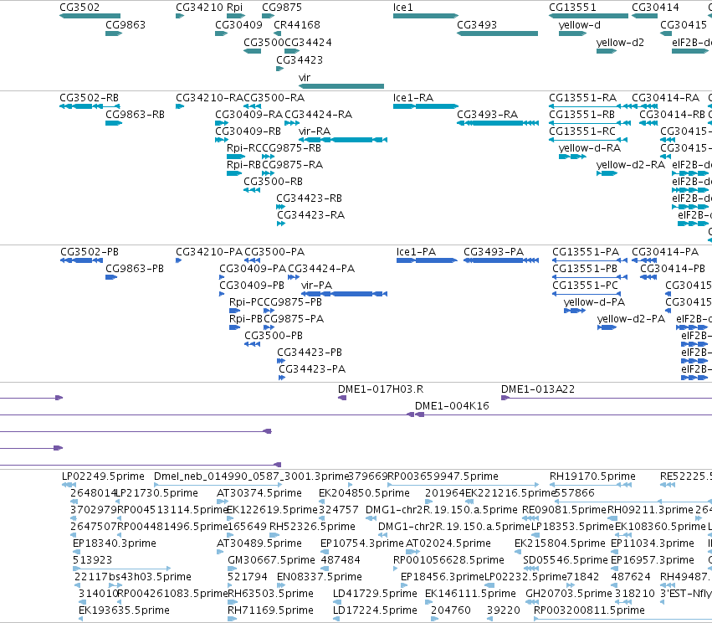This screenshot has width=712, height=623.
Task: Click the vir gene label
Action: click(x=305, y=78)
